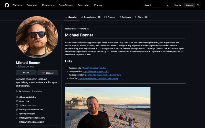Switch to the Projects tab
The width and height of the screenshot is (205, 128).
tap(110, 17)
